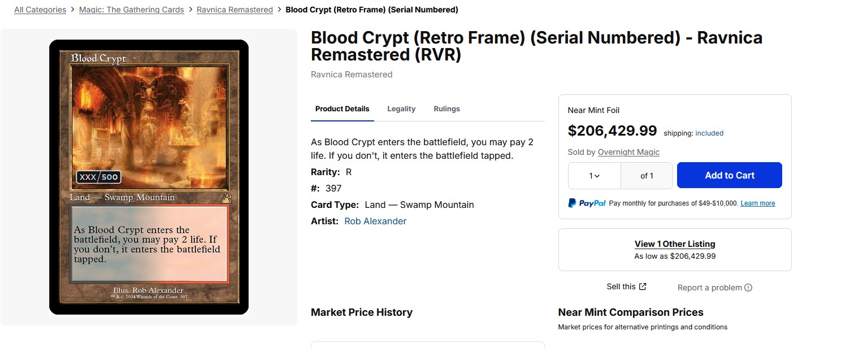
Task: Switch to the Legality tab
Action: pyautogui.click(x=401, y=108)
